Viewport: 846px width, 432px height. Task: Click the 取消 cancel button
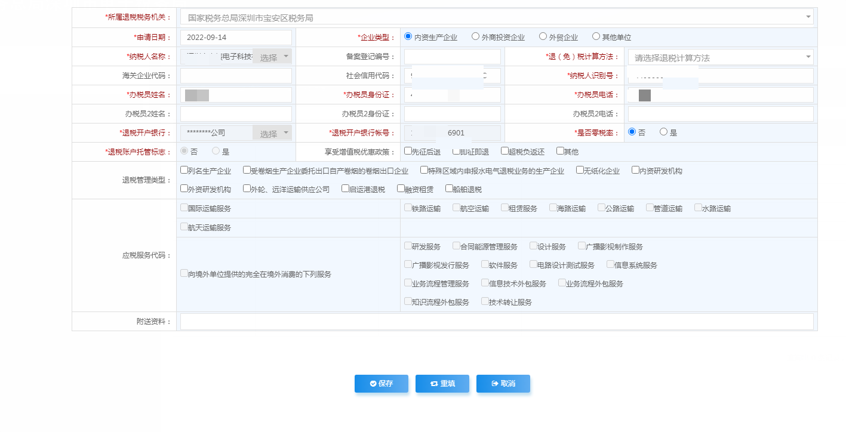tap(503, 384)
